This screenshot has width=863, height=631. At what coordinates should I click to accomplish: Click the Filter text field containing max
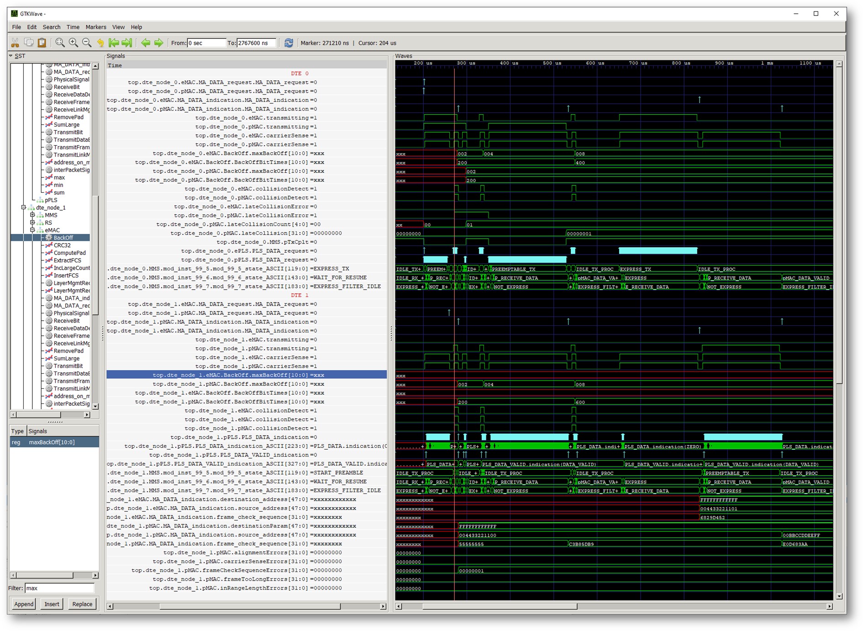(59, 588)
